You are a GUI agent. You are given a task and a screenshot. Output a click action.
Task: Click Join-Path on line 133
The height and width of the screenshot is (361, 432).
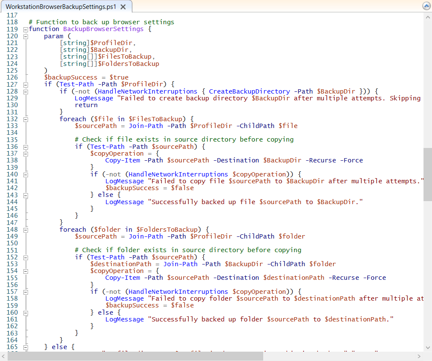coord(146,126)
